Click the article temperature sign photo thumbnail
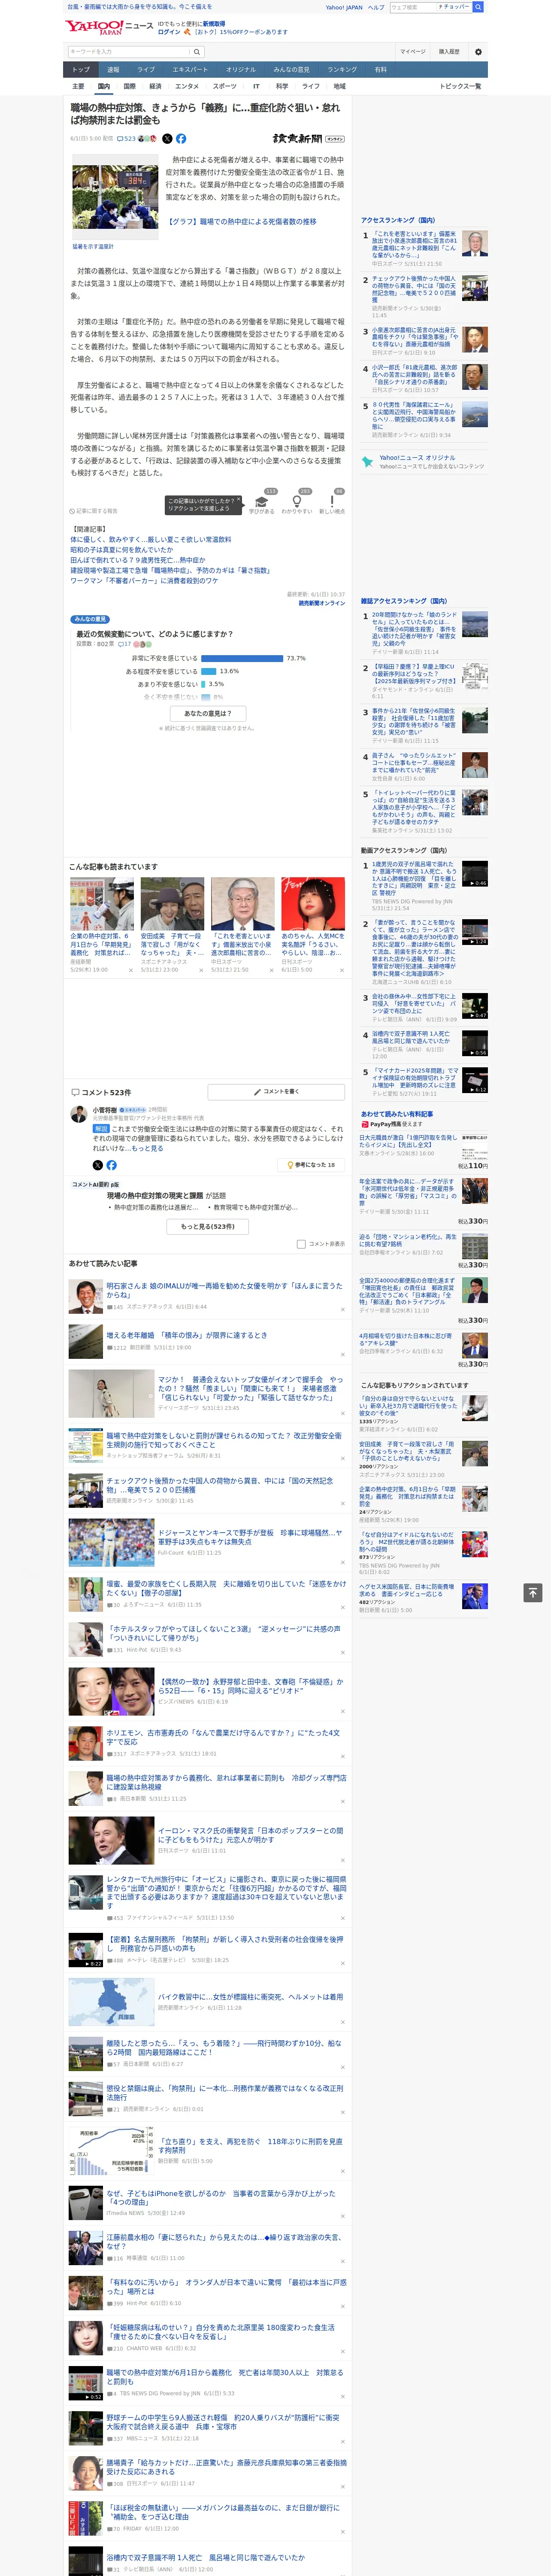The width and height of the screenshot is (551, 2576). click(114, 197)
